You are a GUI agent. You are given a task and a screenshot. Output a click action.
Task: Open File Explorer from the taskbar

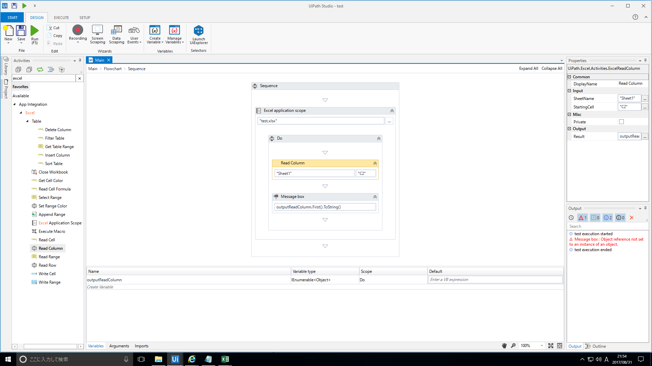click(158, 359)
